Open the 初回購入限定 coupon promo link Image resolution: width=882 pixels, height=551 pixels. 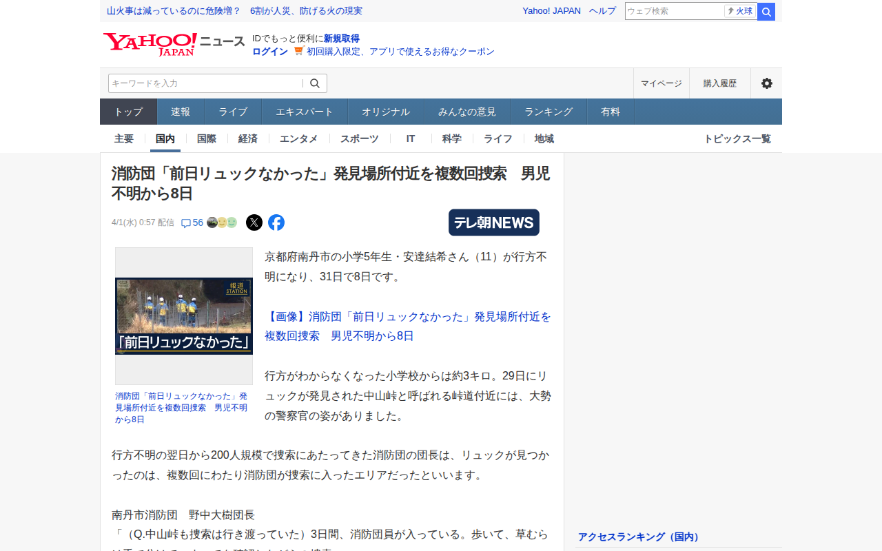click(400, 52)
